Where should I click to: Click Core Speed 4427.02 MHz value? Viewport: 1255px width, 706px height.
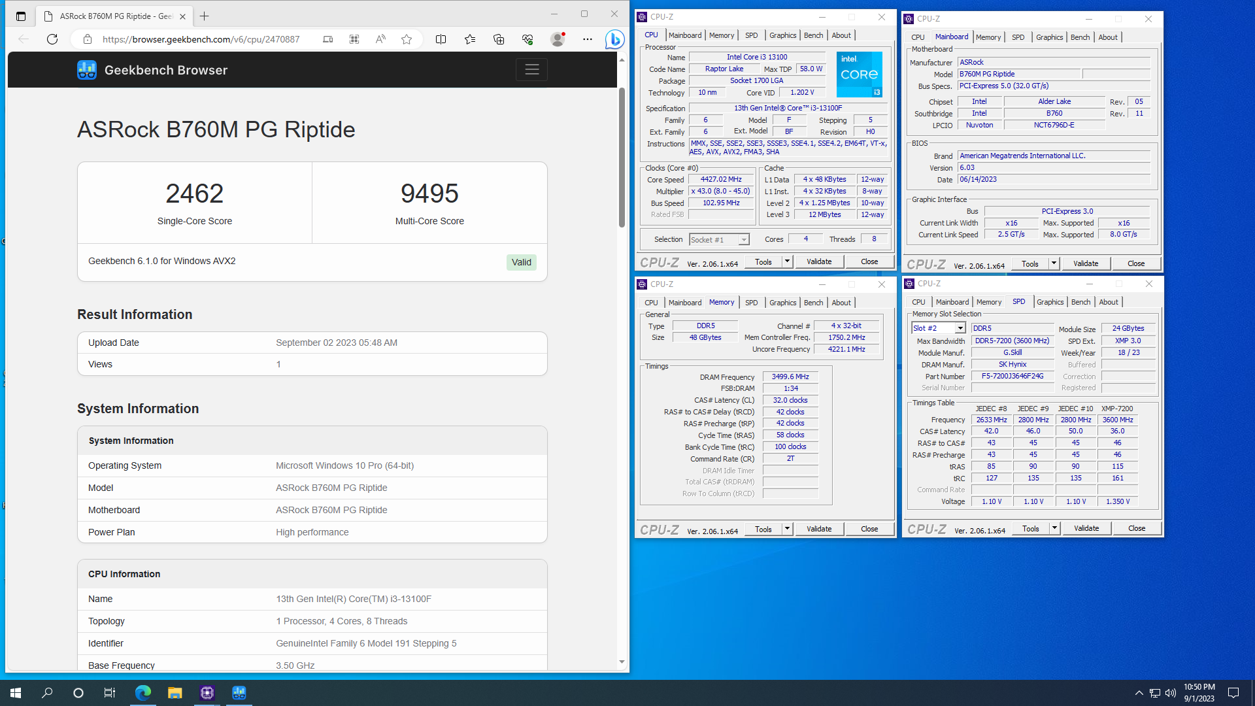point(721,180)
